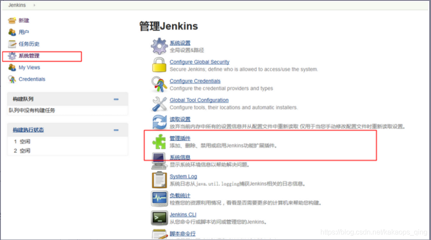Click the keys icon for Configure Credentials
The image size is (431, 240).
click(160, 84)
